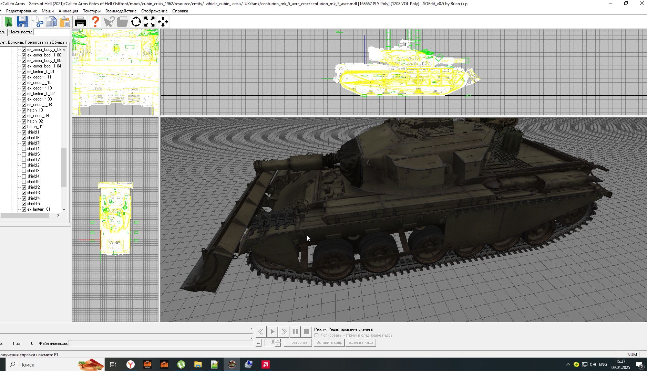The width and height of the screenshot is (647, 371).
Task: Open Notepad++ from the taskbar
Action: coord(215,364)
